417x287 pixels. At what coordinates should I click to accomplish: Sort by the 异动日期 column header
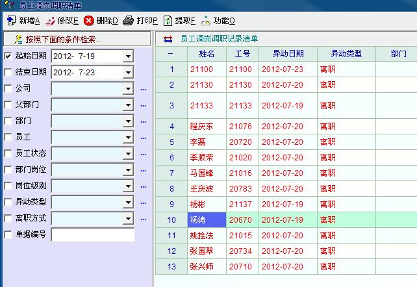pos(288,53)
